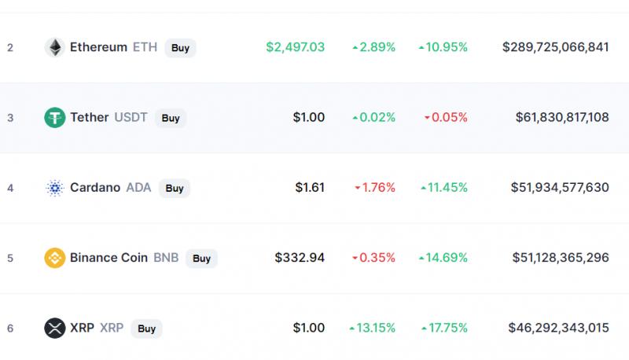This screenshot has width=629, height=360.
Task: Buy Tether with the Buy button
Action: (171, 118)
